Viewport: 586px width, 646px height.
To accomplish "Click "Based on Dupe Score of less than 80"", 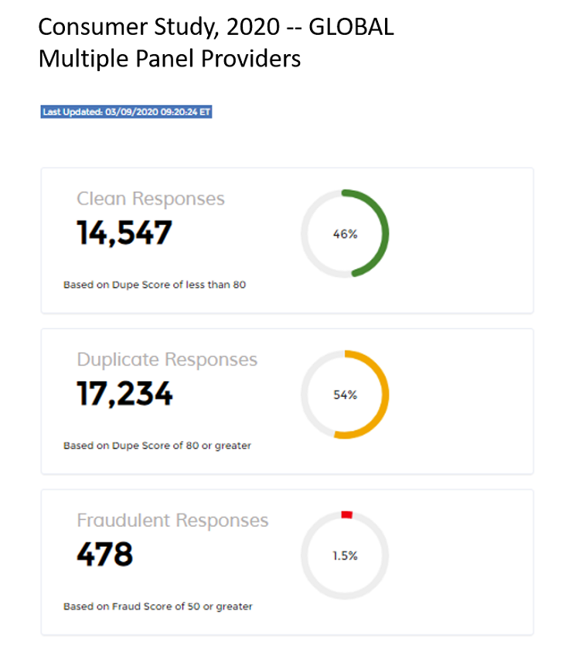I will tap(155, 285).
